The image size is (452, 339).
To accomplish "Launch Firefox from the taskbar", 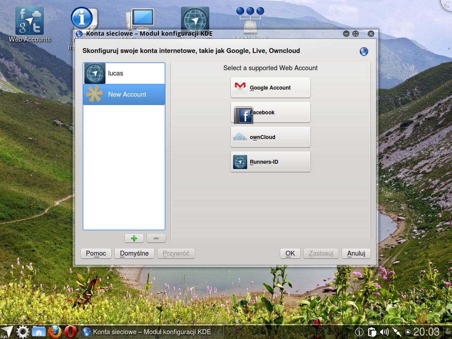I will 55,332.
